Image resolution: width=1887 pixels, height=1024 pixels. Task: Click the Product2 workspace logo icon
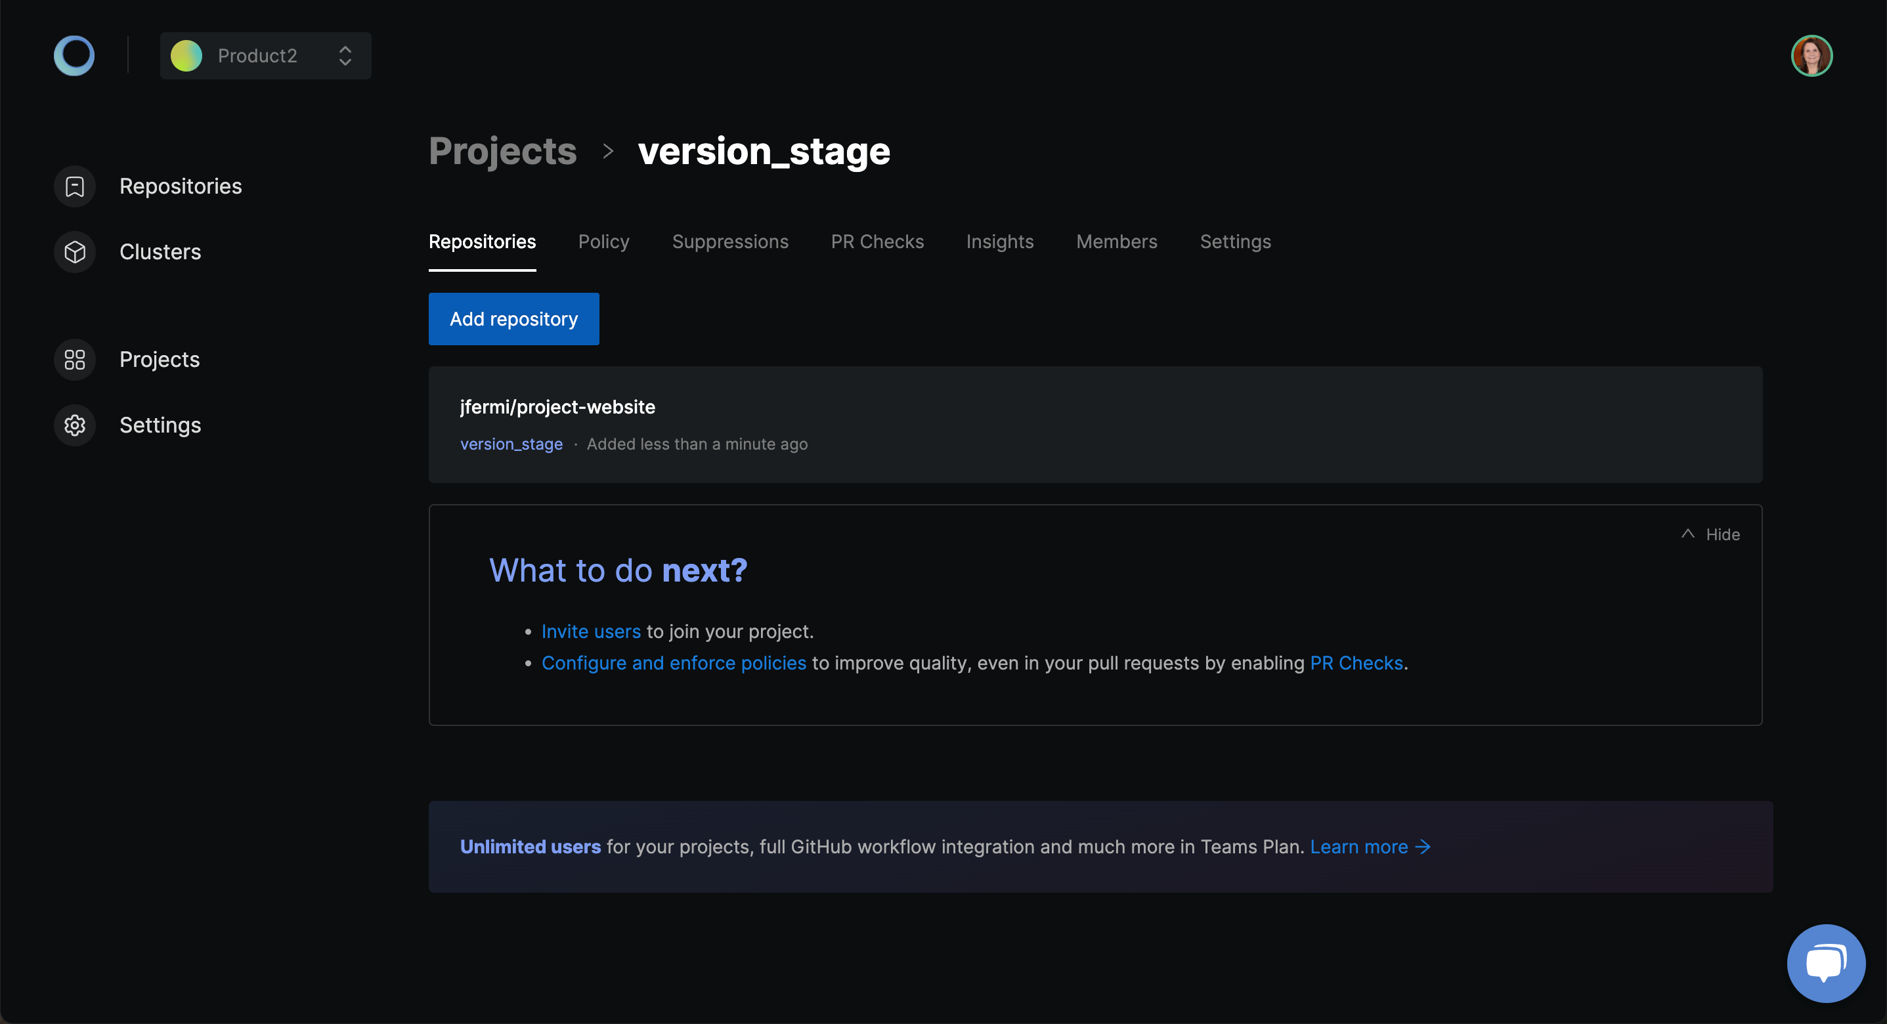point(186,56)
